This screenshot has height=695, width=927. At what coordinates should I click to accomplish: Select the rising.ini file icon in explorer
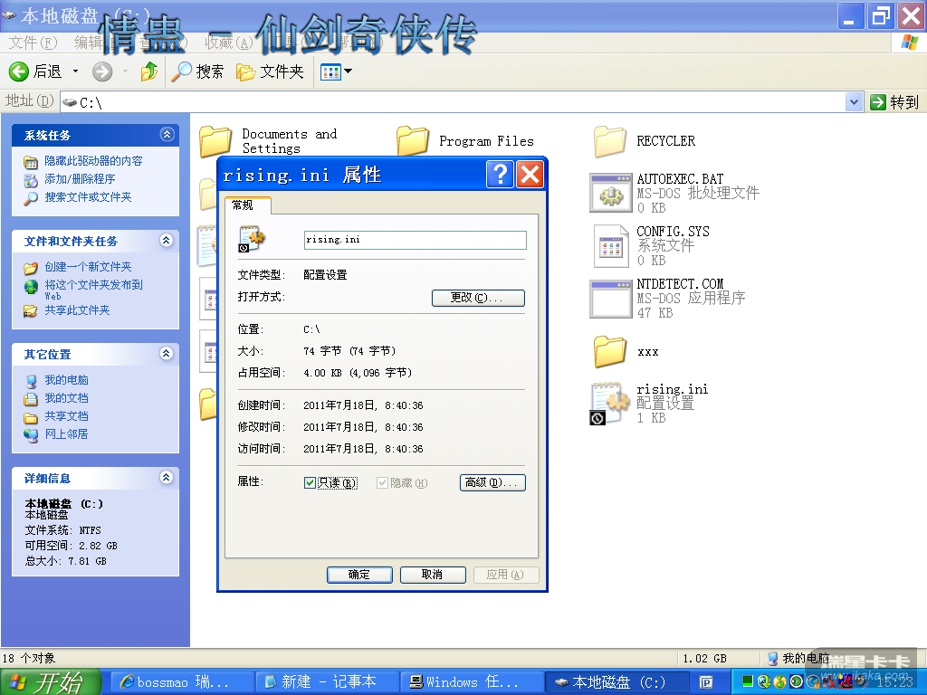[x=609, y=404]
